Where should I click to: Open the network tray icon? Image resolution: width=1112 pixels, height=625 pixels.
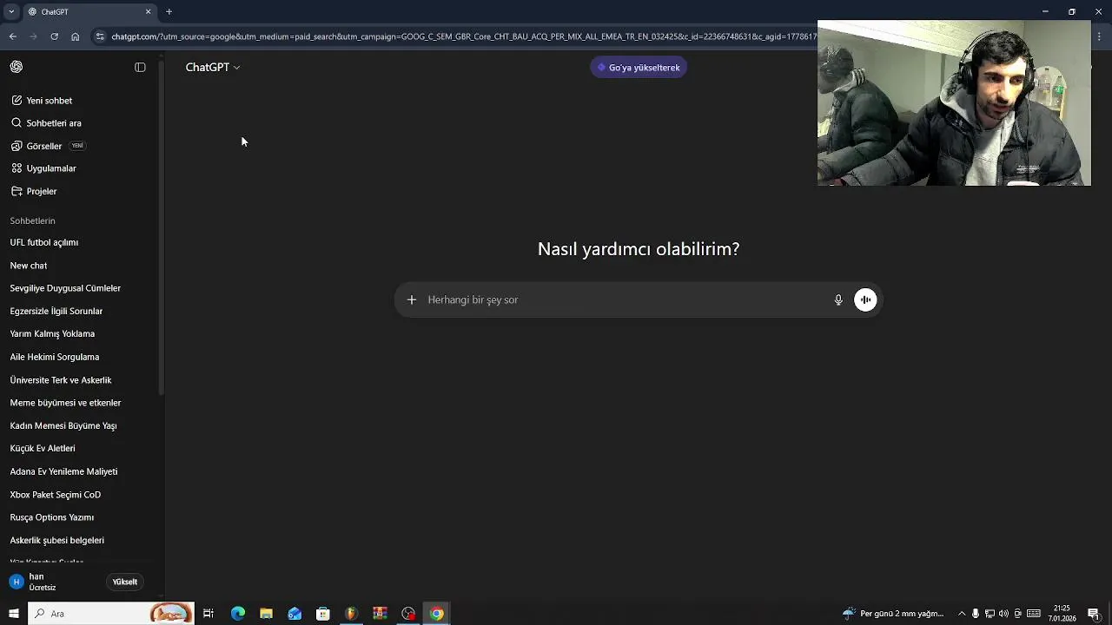pyautogui.click(x=990, y=614)
